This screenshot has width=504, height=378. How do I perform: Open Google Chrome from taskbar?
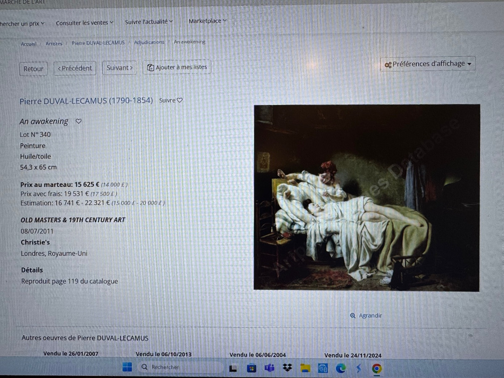377,369
